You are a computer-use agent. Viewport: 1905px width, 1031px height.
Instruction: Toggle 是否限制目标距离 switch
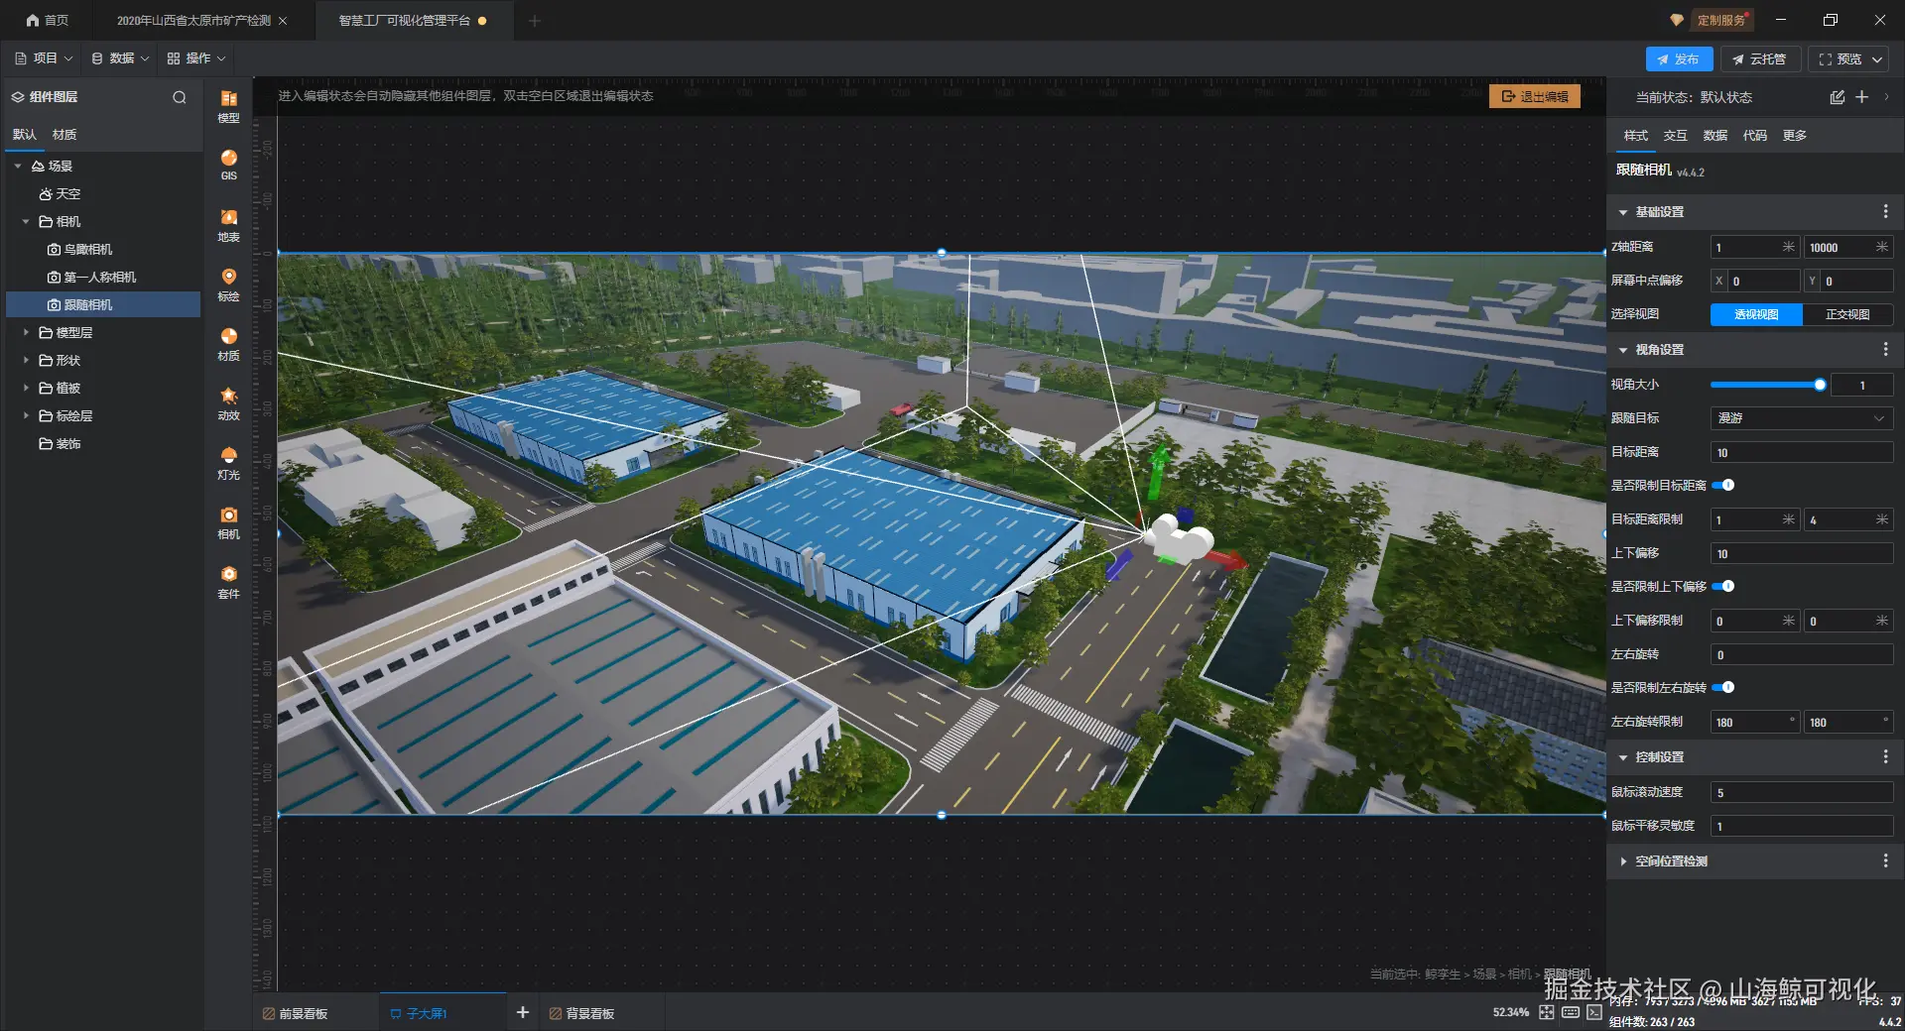(1724, 486)
